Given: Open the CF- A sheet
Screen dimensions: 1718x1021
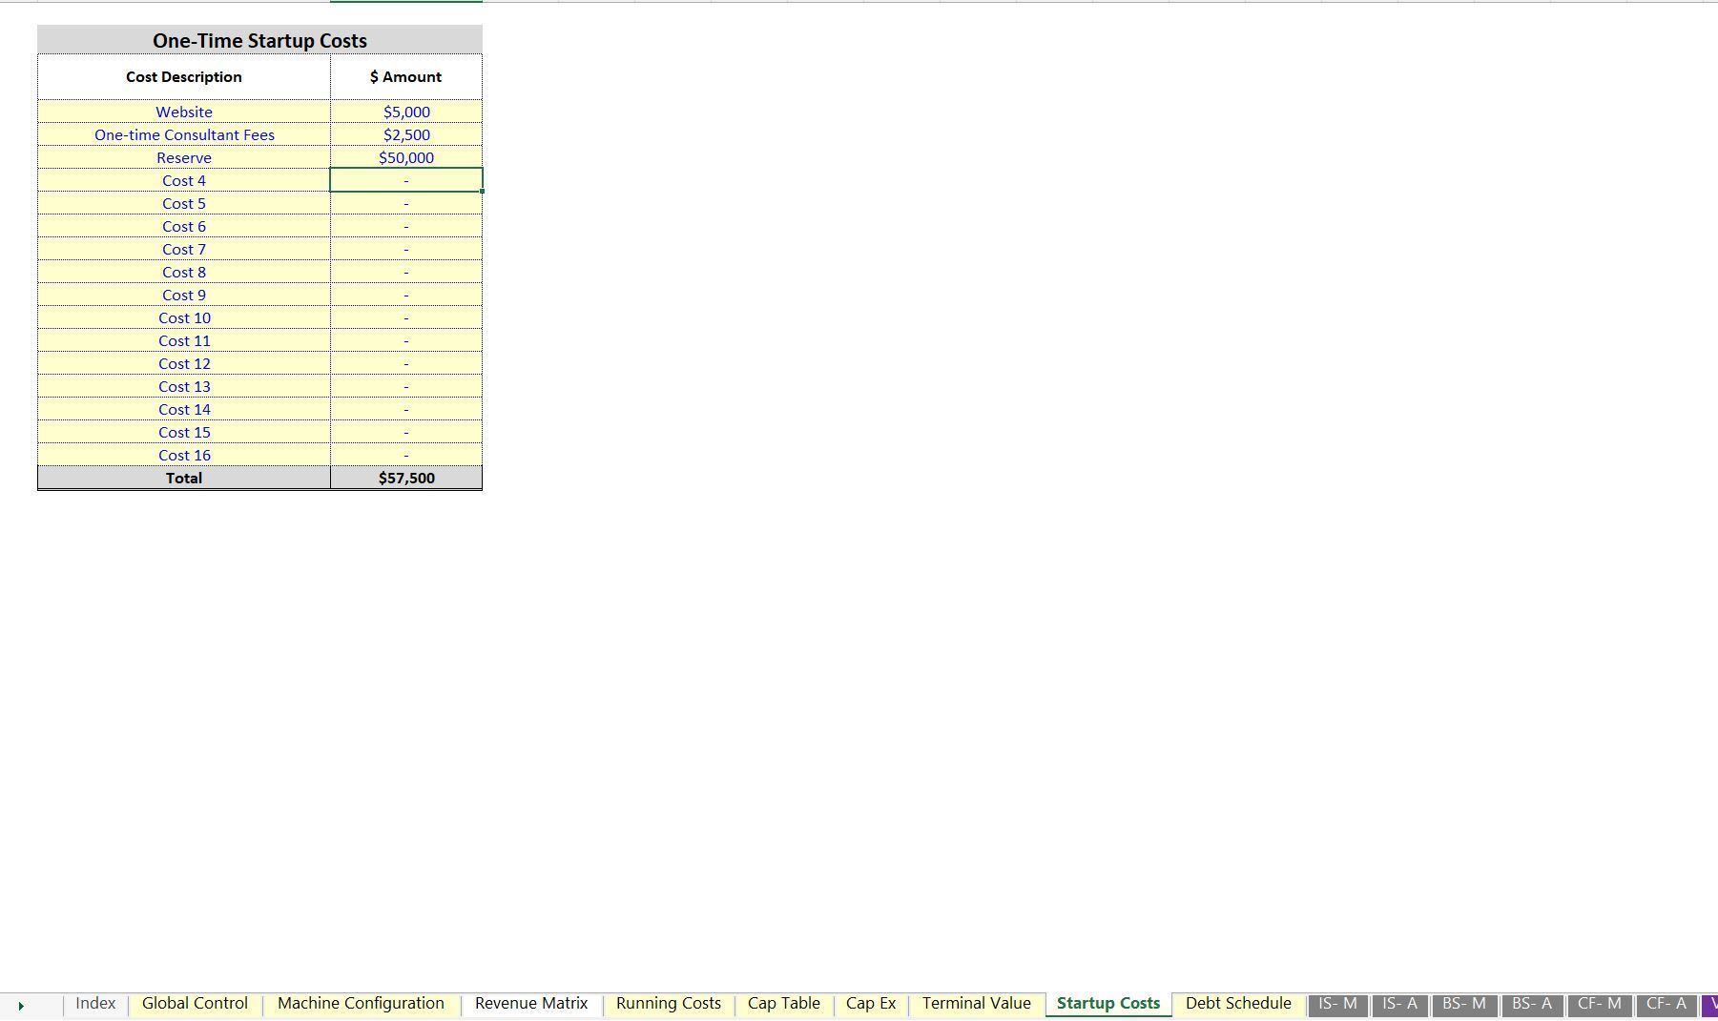Looking at the screenshot, I should pos(1665,1003).
